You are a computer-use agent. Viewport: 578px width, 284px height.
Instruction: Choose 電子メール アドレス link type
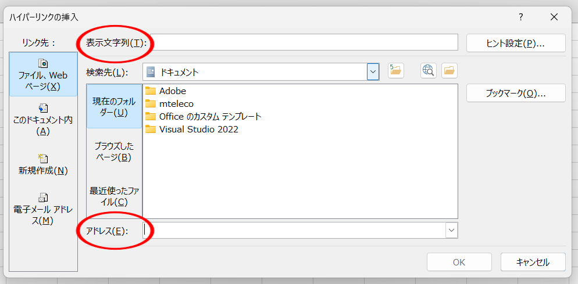coord(43,209)
